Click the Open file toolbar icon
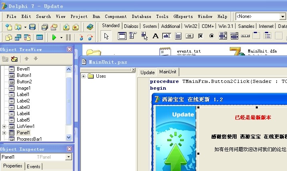The height and width of the screenshot is (171, 287). click(18, 27)
